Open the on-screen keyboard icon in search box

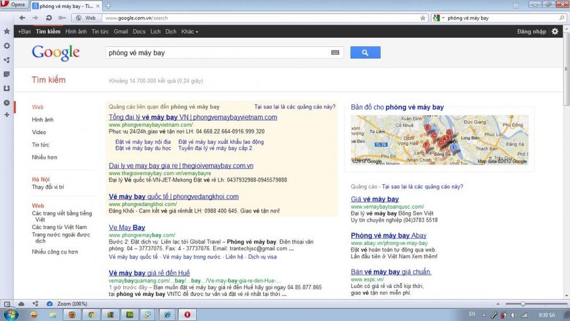pyautogui.click(x=335, y=52)
